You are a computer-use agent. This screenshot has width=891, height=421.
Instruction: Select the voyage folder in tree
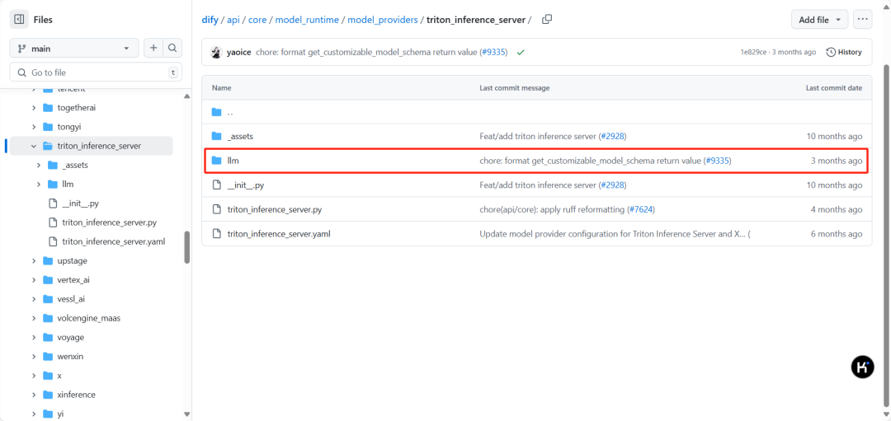(x=71, y=338)
